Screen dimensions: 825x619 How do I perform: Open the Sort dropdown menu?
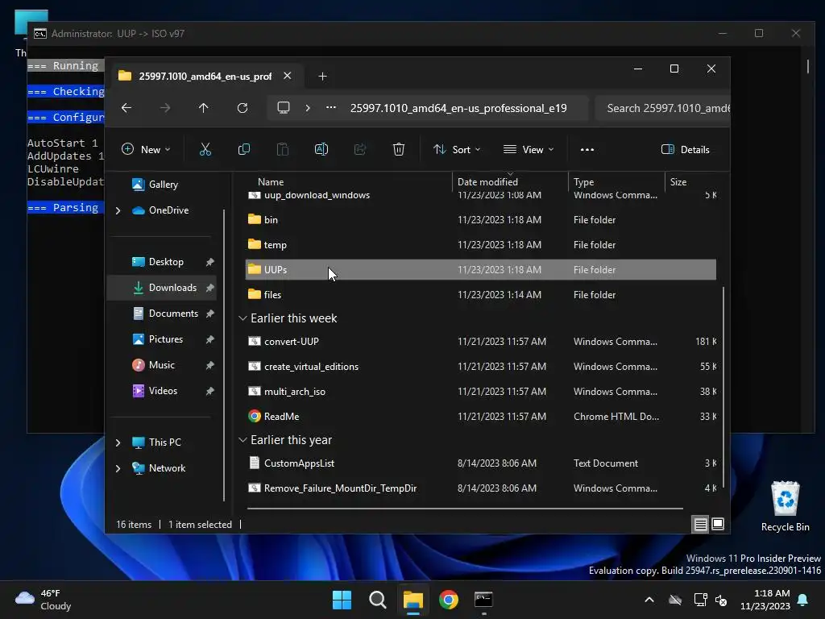457,149
